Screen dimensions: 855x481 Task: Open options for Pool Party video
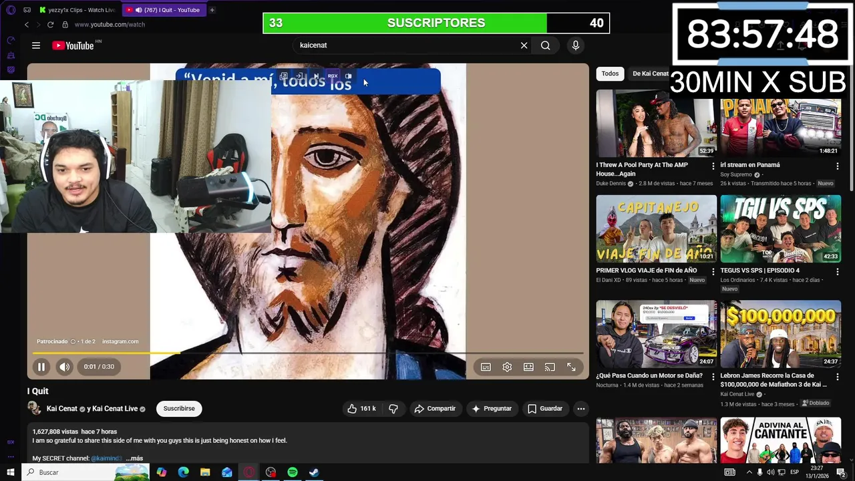(713, 166)
